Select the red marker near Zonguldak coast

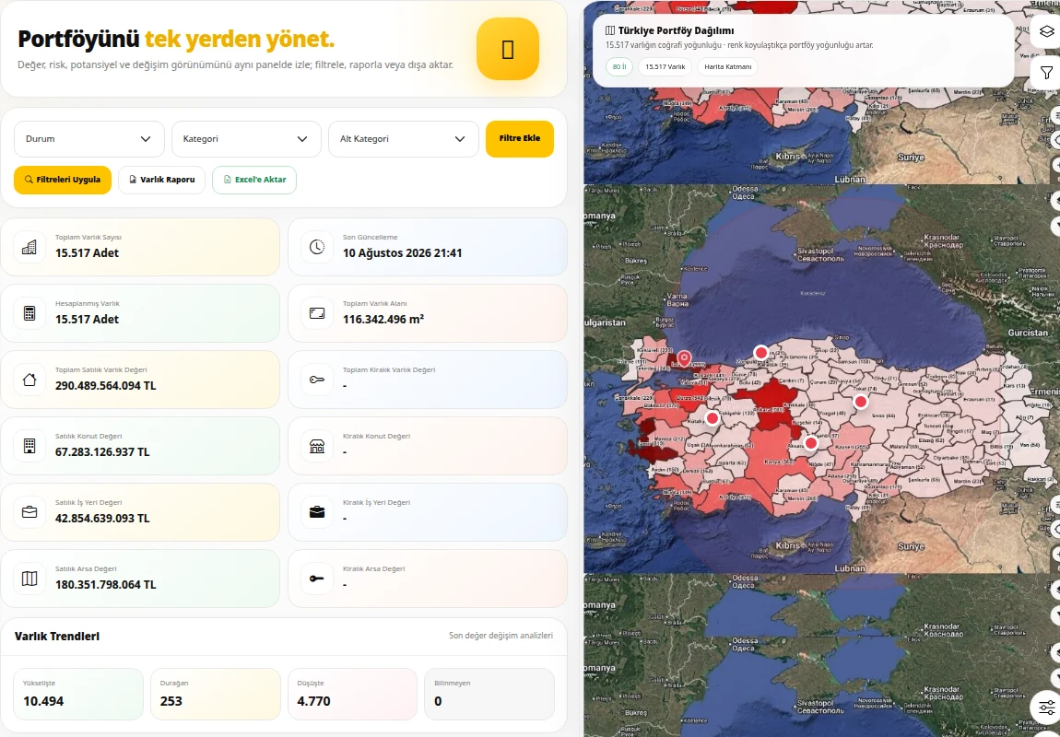click(760, 353)
